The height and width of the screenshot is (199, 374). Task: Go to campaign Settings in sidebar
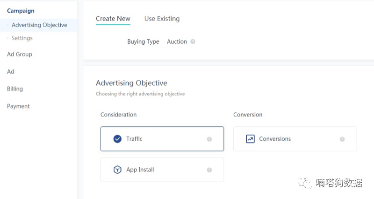pyautogui.click(x=22, y=38)
